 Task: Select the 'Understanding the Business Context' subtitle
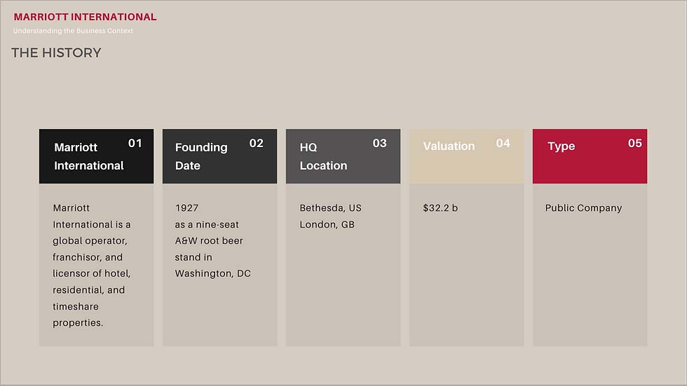click(73, 31)
